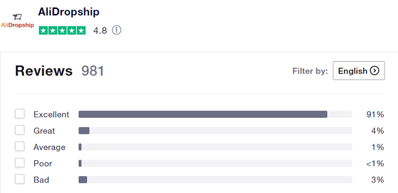Click the AliDropship company name heading
Image resolution: width=398 pixels, height=193 pixels.
pos(69,11)
